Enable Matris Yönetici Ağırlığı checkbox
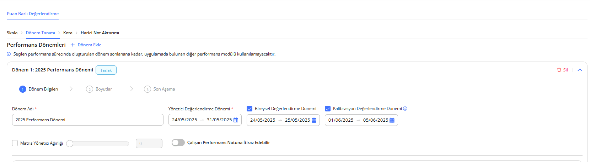 pyautogui.click(x=15, y=143)
